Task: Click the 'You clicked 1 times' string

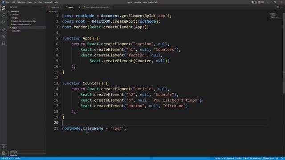Action: (x=175, y=100)
